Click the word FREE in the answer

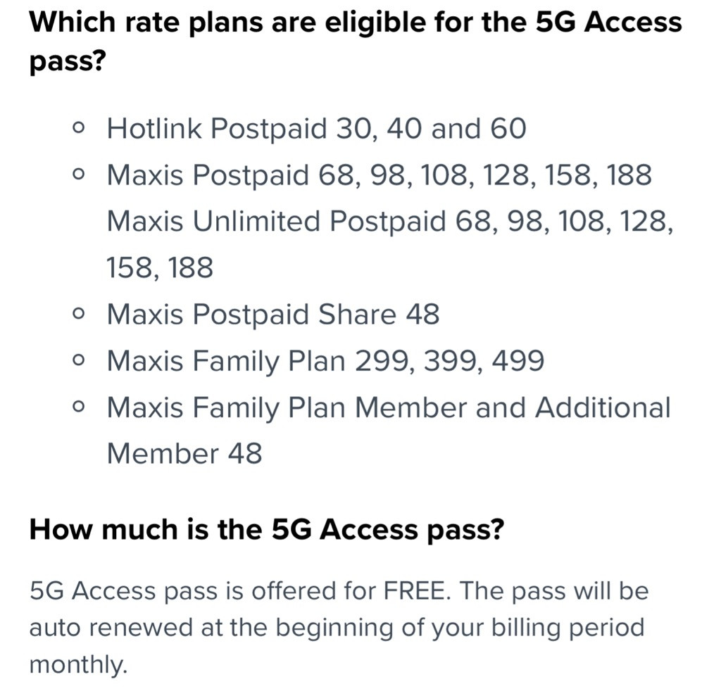click(x=414, y=590)
